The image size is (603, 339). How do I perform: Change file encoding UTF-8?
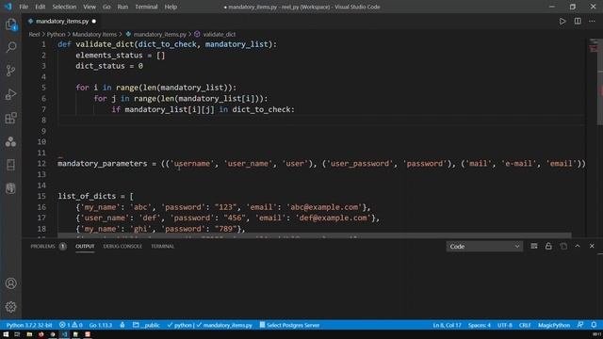click(x=505, y=325)
